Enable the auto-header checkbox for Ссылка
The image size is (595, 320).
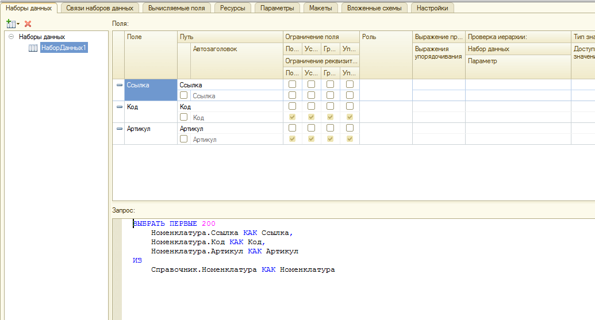click(184, 95)
